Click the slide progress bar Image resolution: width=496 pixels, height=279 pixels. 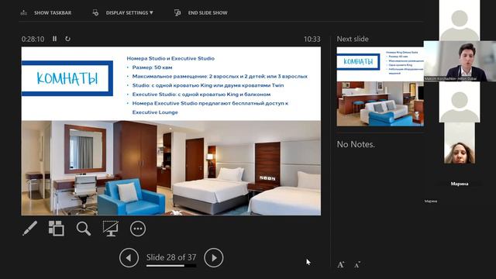171,266
